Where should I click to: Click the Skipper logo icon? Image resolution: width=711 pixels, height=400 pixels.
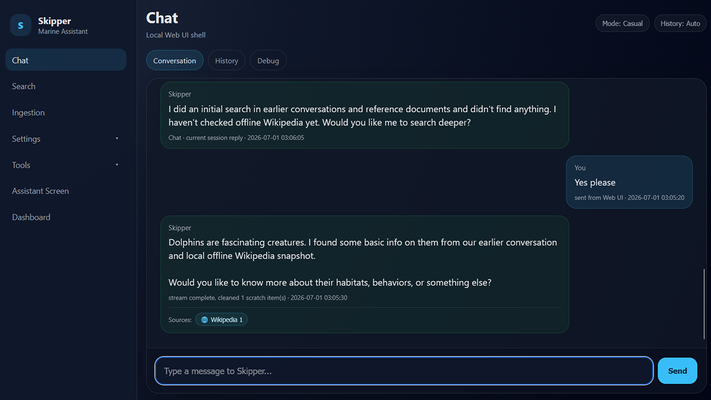21,25
